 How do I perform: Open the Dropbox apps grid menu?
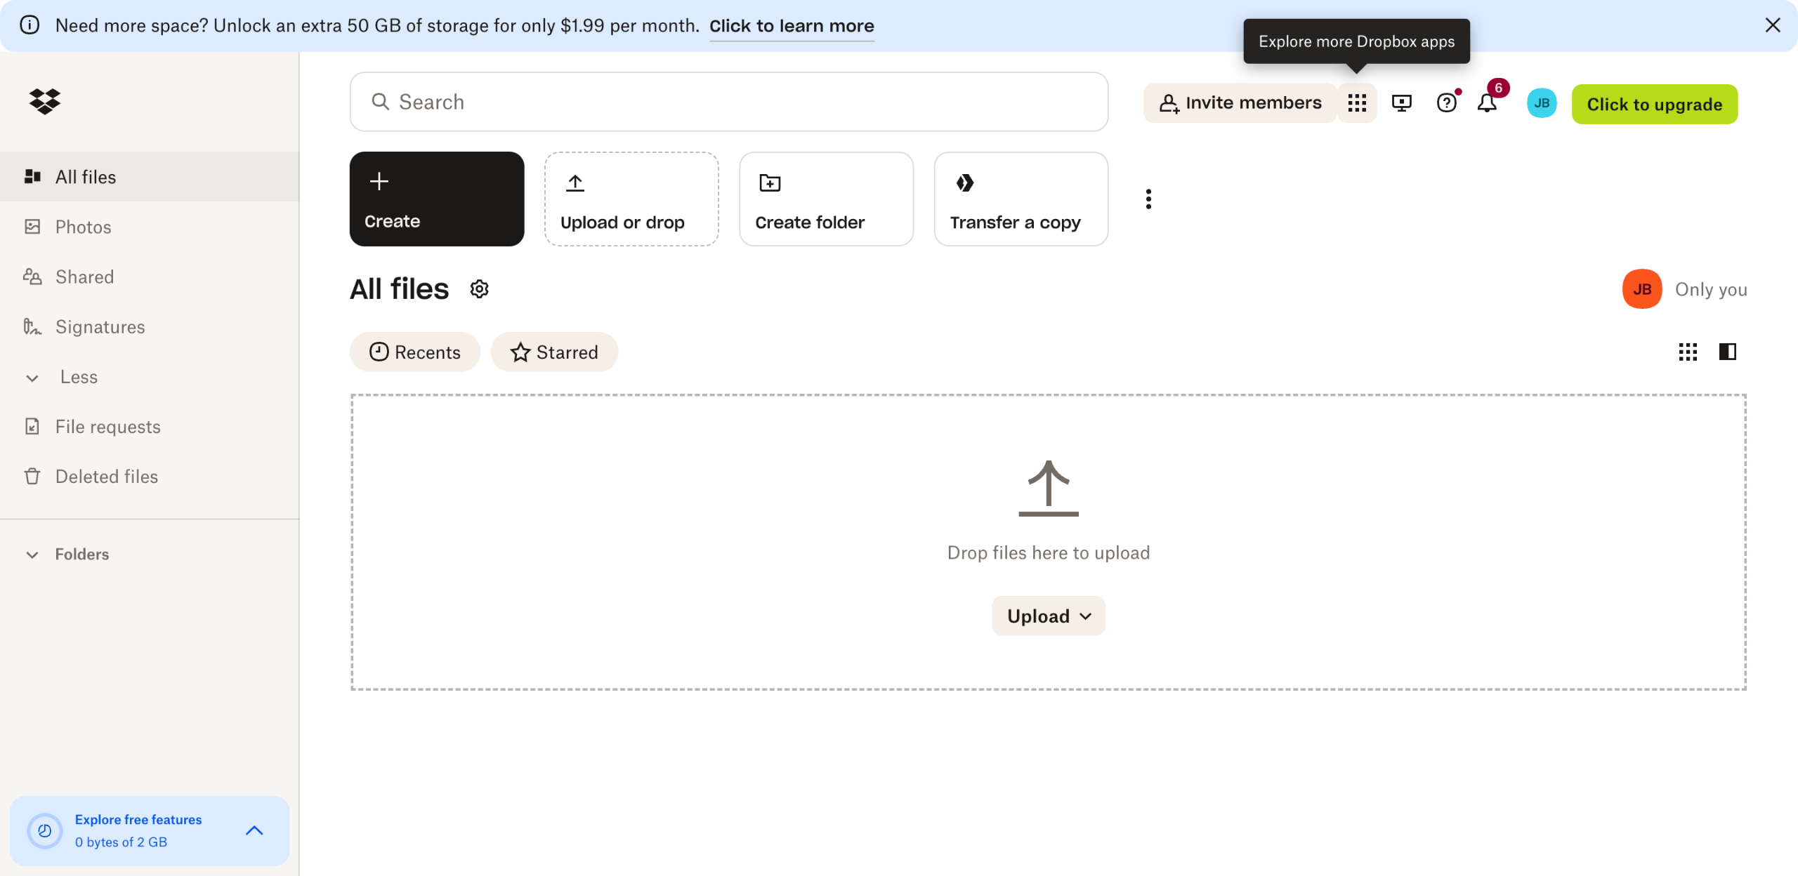coord(1357,103)
